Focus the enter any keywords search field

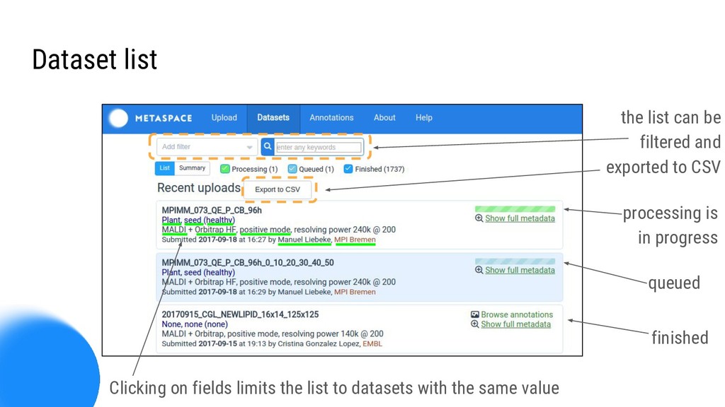pyautogui.click(x=319, y=147)
